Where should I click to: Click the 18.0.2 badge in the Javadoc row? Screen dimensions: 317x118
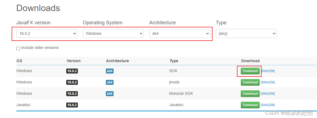coord(72,105)
